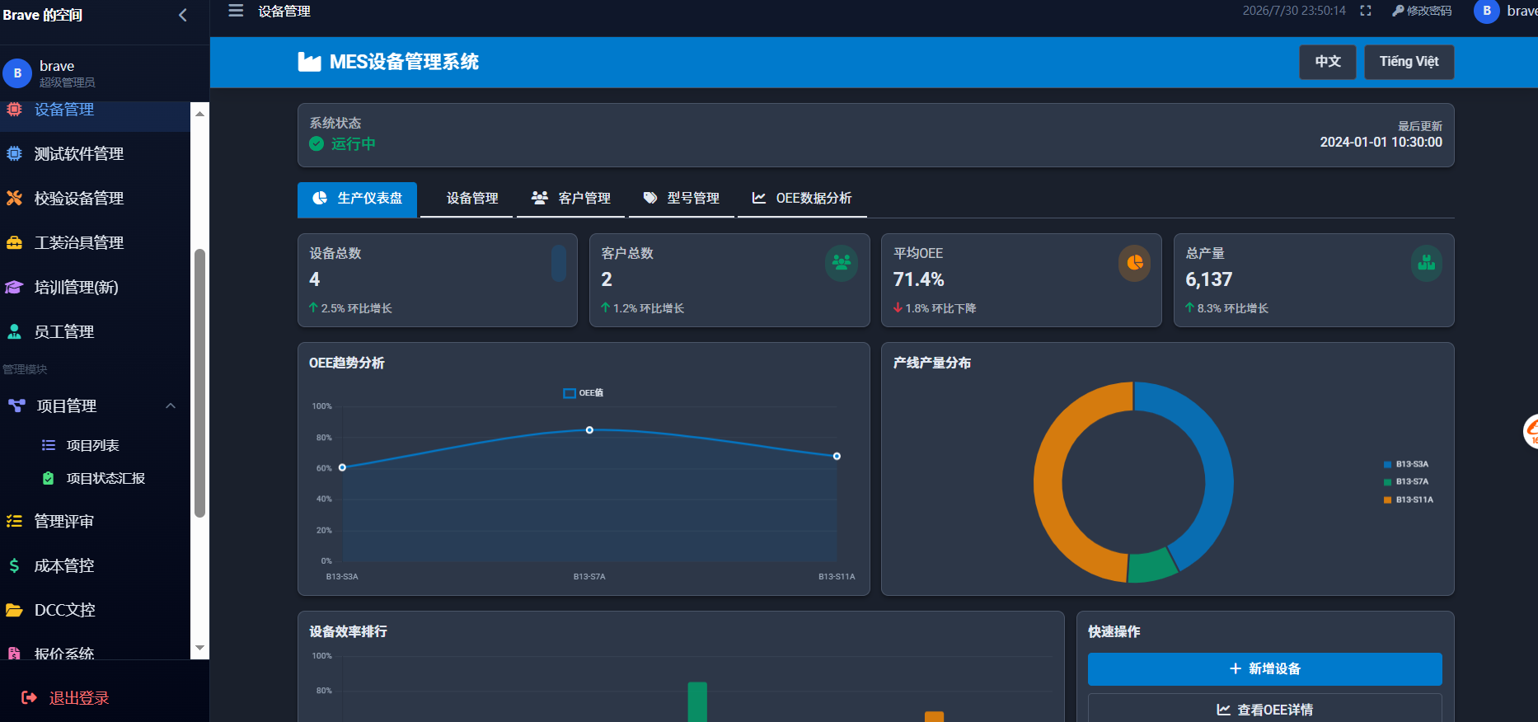The height and width of the screenshot is (722, 1538).
Task: Toggle the OEE值 legend swatch
Action: [570, 393]
